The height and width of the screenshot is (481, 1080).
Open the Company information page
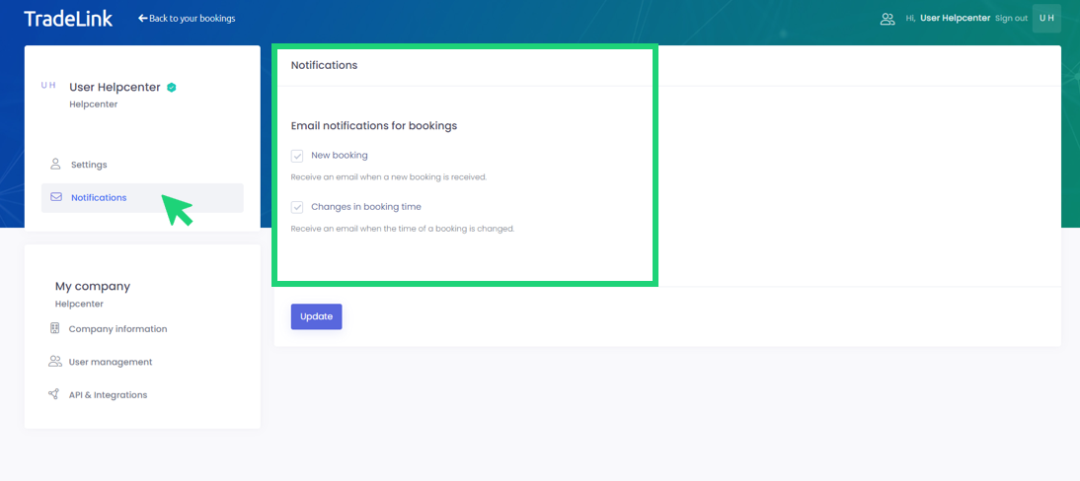(117, 329)
